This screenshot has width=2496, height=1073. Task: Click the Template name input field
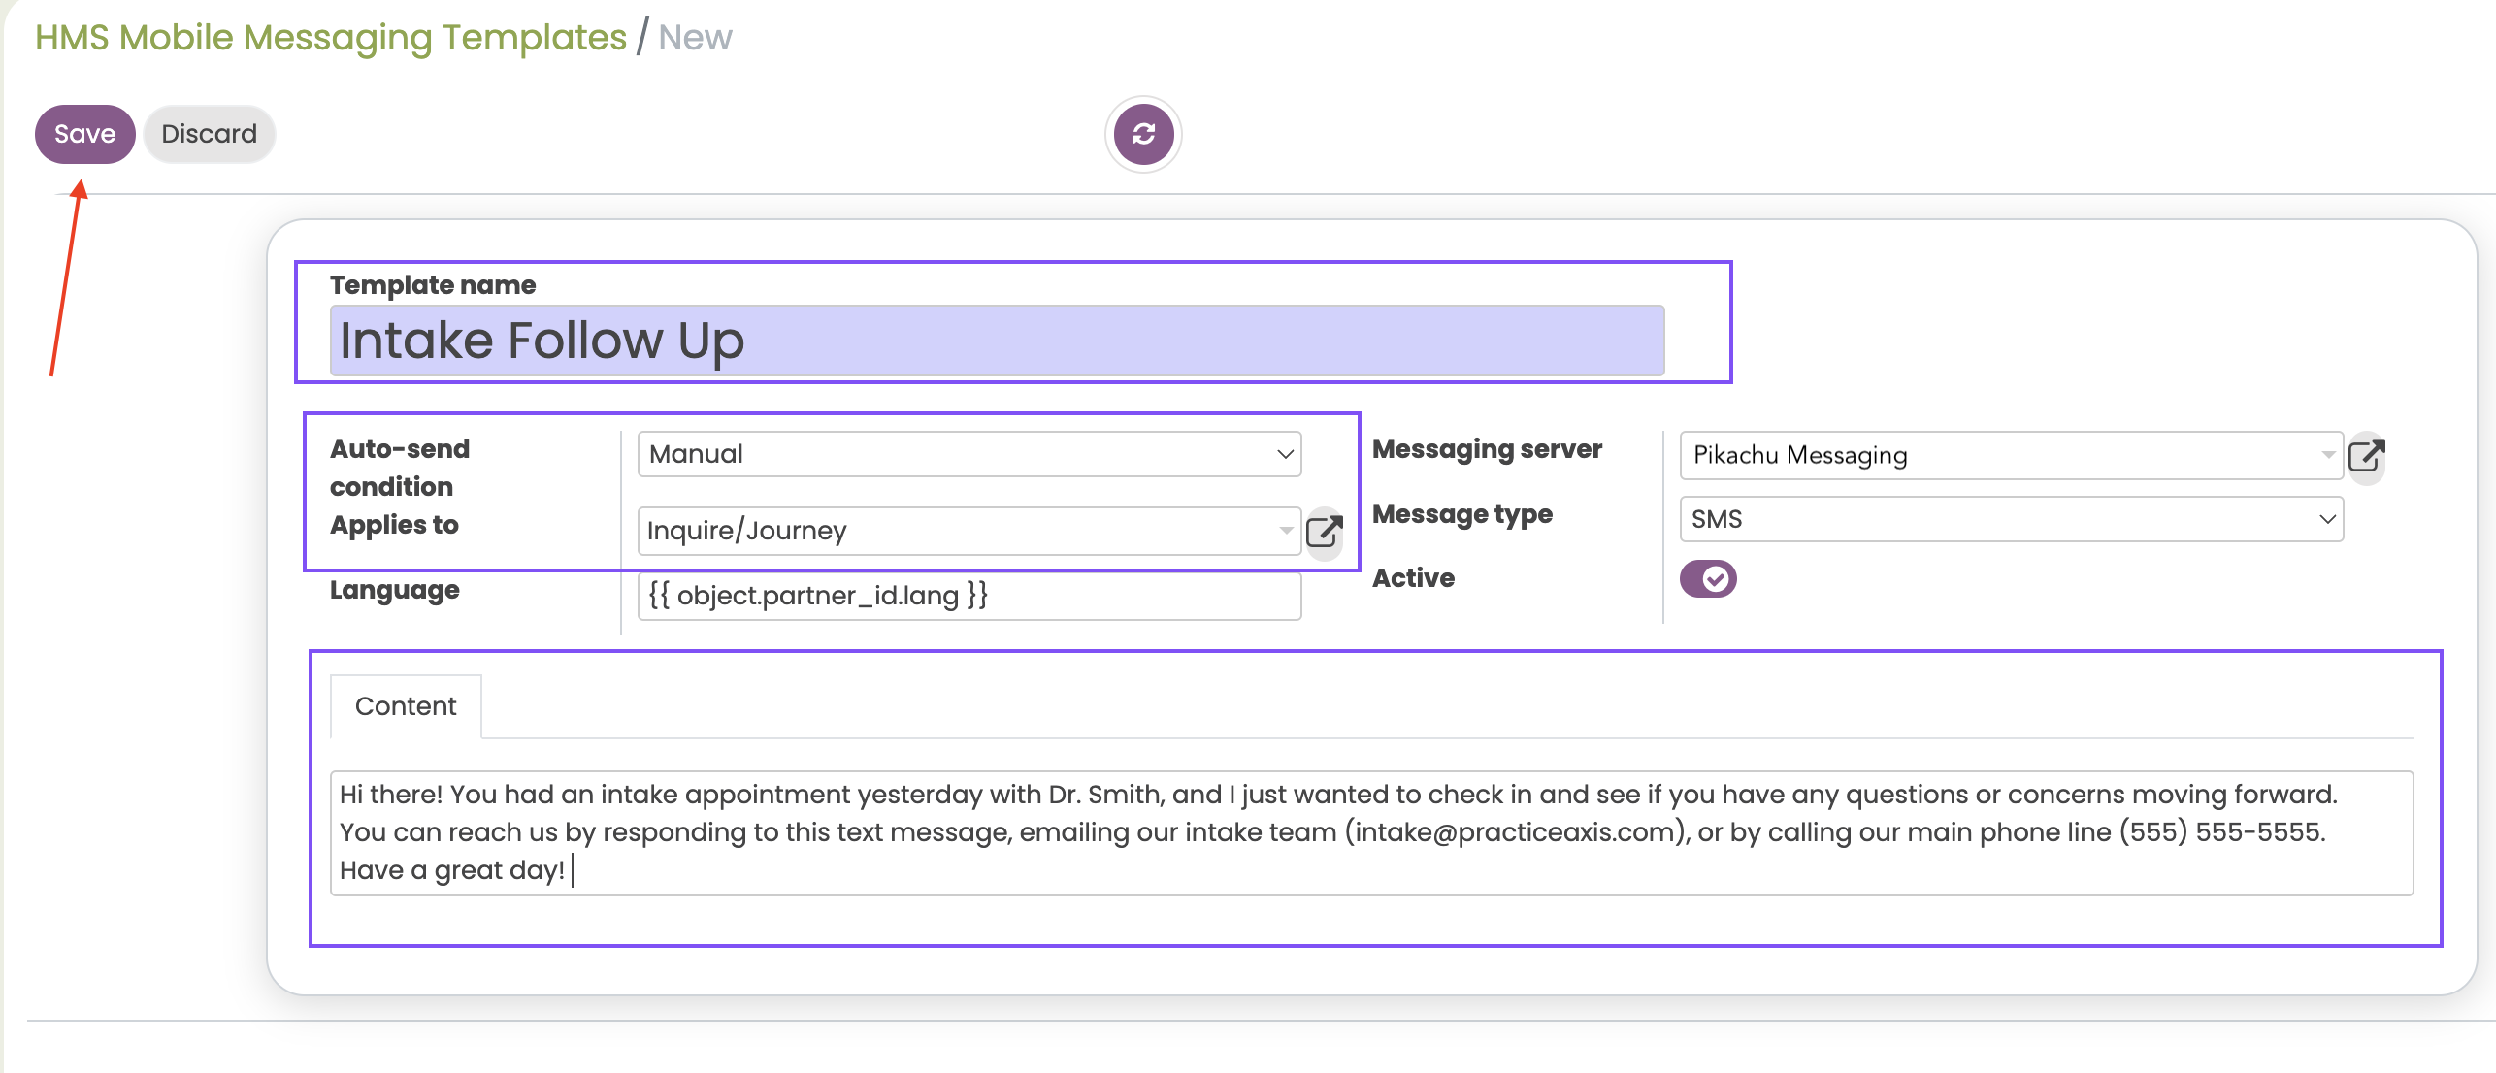click(997, 341)
